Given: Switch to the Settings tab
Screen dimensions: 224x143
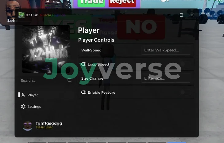Looking at the screenshot, I should [x=34, y=107].
